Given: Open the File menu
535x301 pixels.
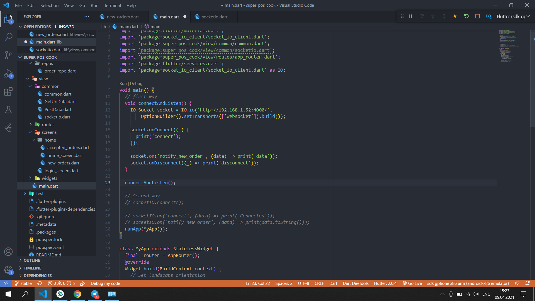Looking at the screenshot, I should pyautogui.click(x=18, y=5).
